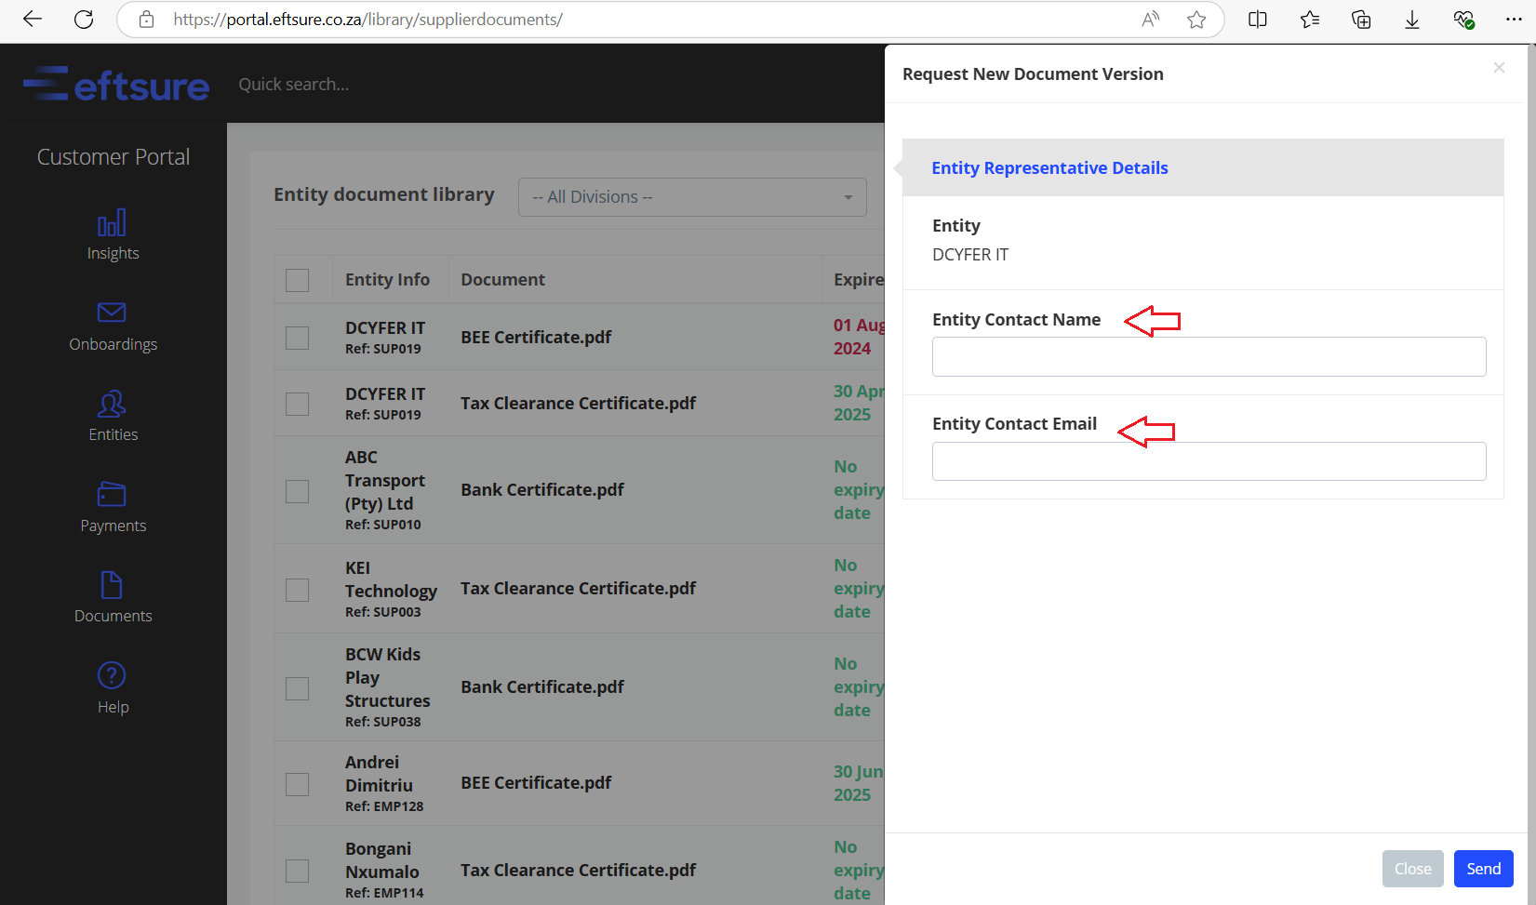1536x905 pixels.
Task: Open browser downloads arrow icon
Action: pyautogui.click(x=1412, y=20)
